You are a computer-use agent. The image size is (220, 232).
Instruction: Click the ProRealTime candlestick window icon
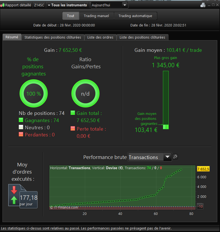(x=2, y=5)
